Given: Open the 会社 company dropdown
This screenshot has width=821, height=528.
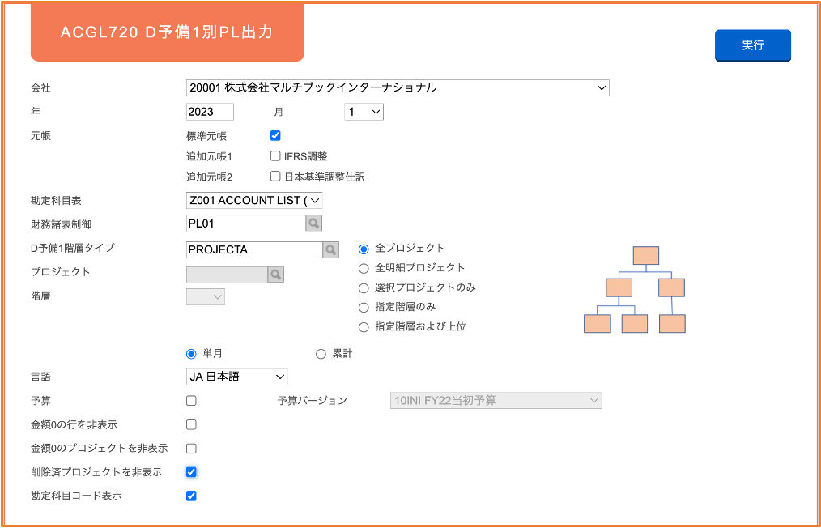Looking at the screenshot, I should coord(398,88).
